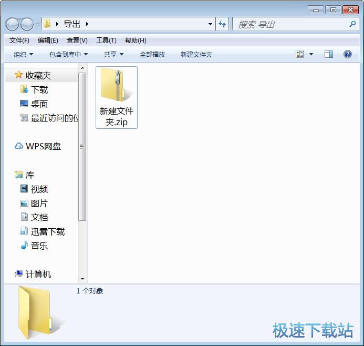Open the 组织 dropdown
The width and height of the screenshot is (364, 346).
point(23,55)
